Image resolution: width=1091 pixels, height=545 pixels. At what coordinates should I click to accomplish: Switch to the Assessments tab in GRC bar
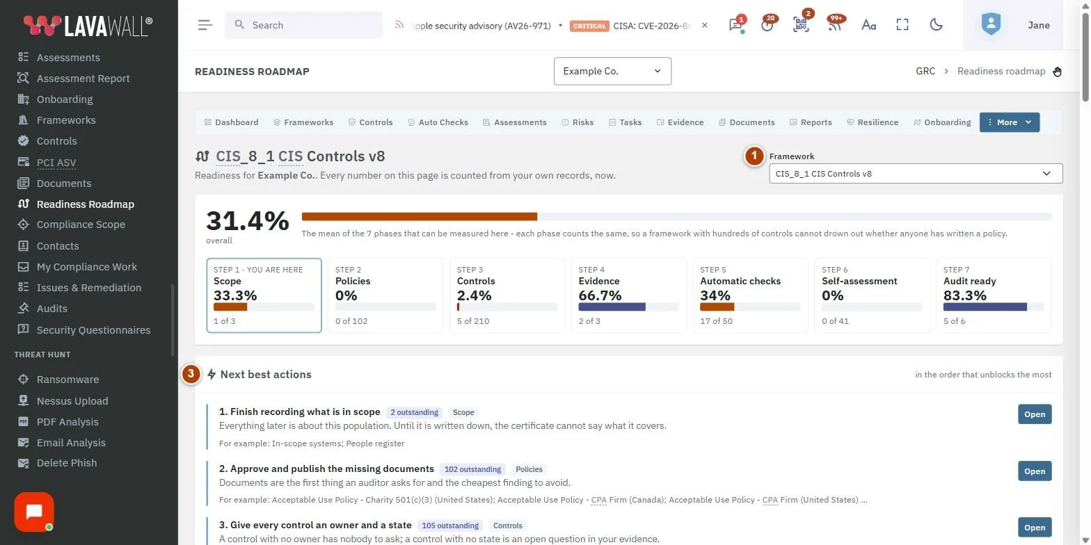point(515,122)
